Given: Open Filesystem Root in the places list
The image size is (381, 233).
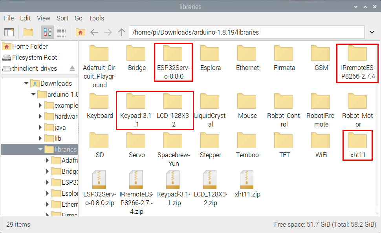Looking at the screenshot, I should click(34, 57).
